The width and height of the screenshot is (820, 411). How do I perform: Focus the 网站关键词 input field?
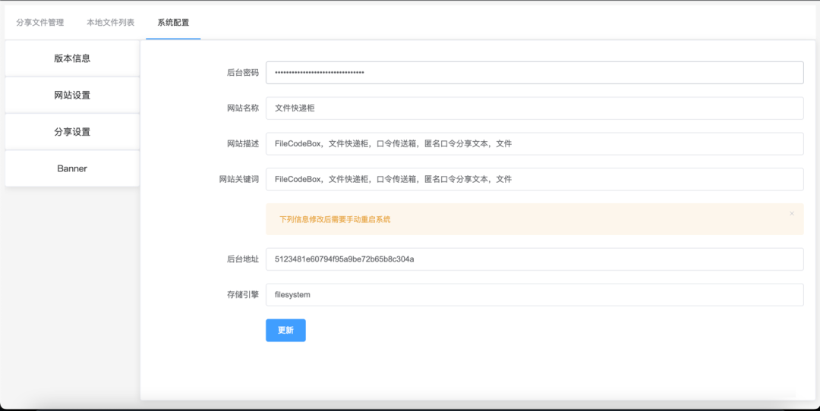coord(534,180)
